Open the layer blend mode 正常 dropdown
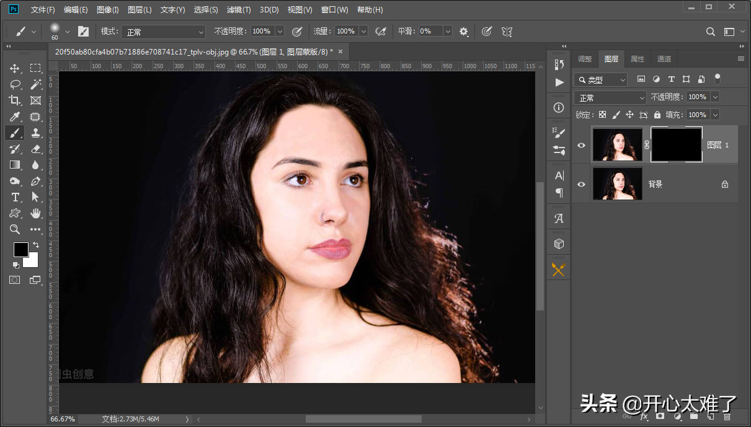 point(611,98)
